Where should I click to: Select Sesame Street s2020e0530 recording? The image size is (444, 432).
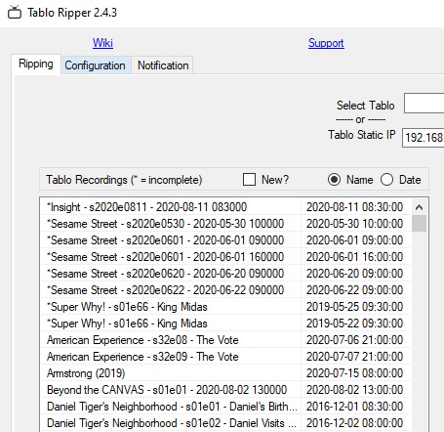(225, 224)
